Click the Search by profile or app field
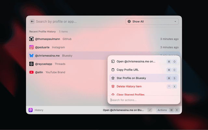 pos(78,21)
